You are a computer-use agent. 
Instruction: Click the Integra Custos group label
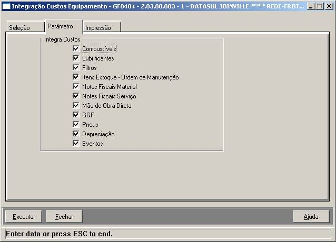[x=62, y=39]
